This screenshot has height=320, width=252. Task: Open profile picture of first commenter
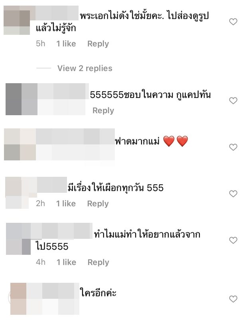(x=17, y=20)
